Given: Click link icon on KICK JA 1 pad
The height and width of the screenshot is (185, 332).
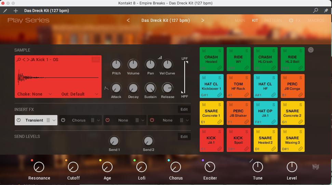Looking at the screenshot, I should click(220, 149).
